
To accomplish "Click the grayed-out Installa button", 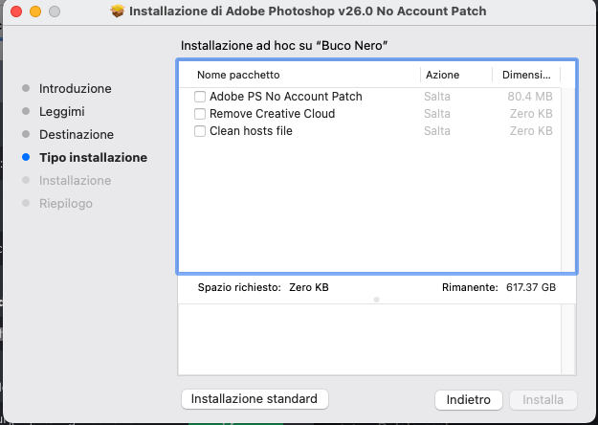I will tap(543, 399).
